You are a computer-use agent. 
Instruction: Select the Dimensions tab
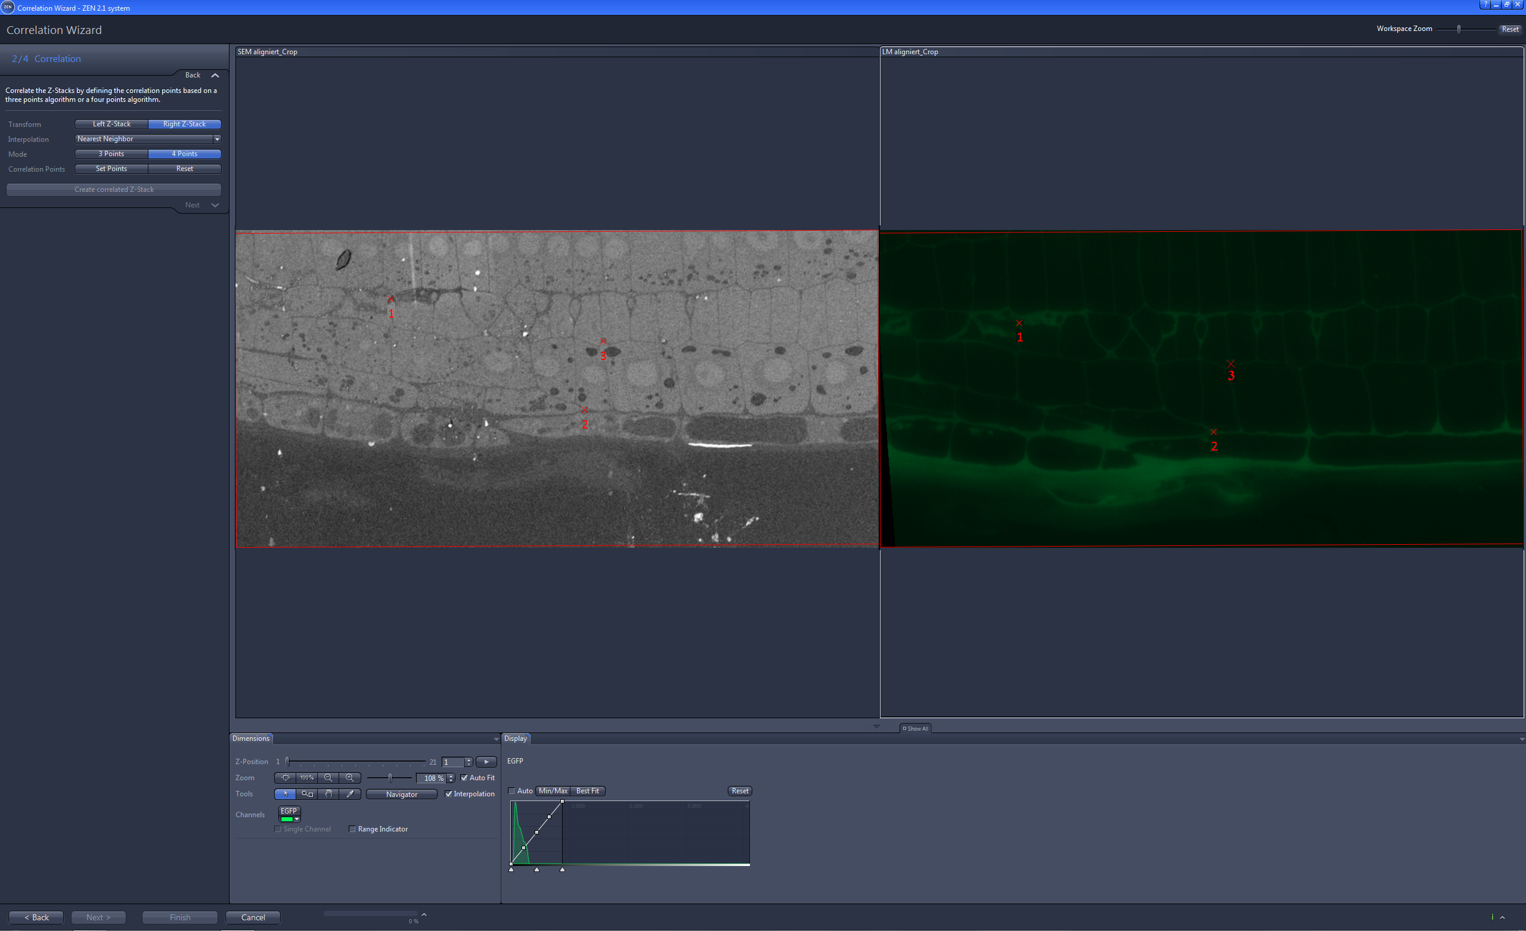tap(251, 738)
